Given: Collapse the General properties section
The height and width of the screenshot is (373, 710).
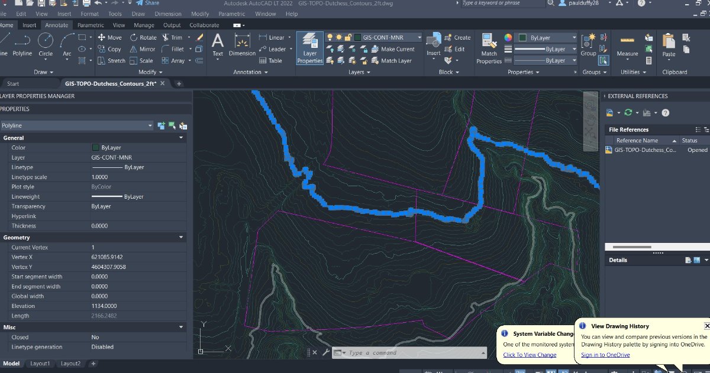Looking at the screenshot, I should tap(181, 138).
